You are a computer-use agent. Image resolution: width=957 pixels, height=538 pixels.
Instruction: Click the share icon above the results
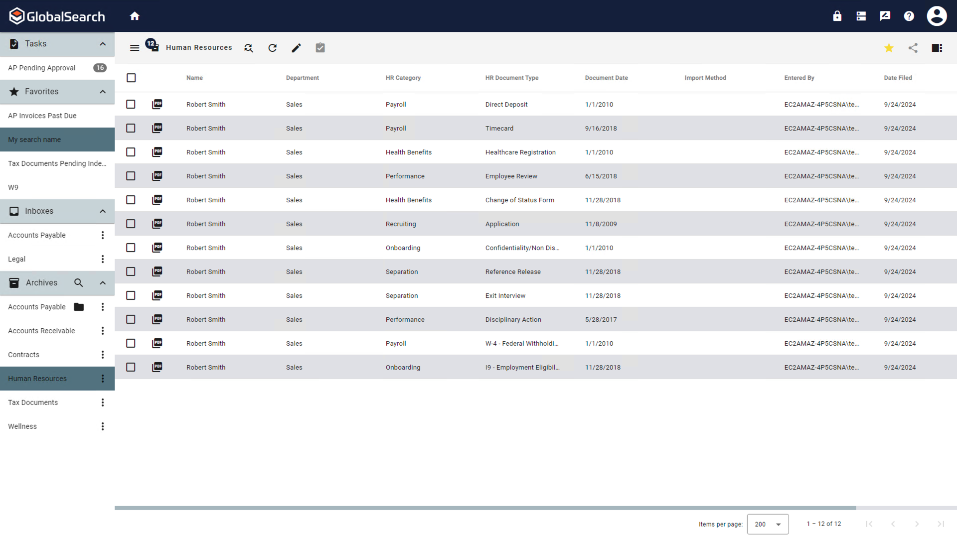click(x=913, y=48)
